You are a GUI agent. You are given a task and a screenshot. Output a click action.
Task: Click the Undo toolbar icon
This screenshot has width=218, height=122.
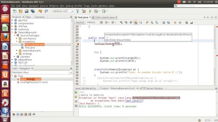(40, 11)
